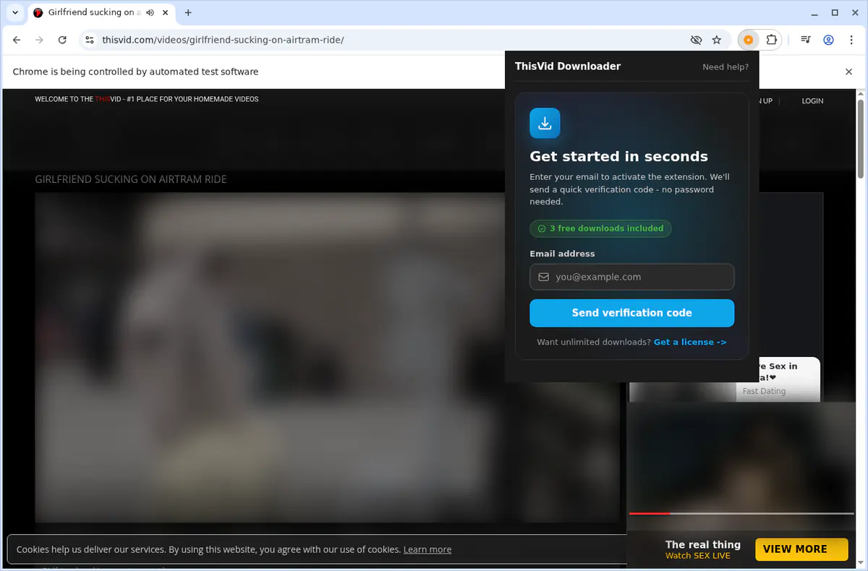Viewport: 868px width, 571px height.
Task: Open the Get a license link
Action: (x=690, y=342)
